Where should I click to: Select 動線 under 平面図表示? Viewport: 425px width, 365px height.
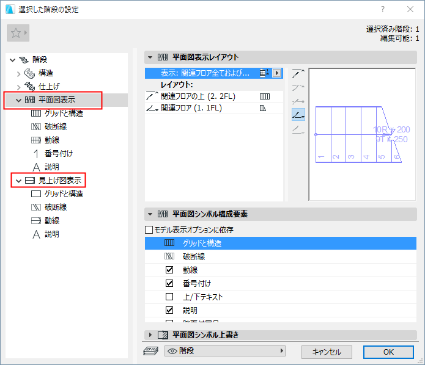point(52,140)
